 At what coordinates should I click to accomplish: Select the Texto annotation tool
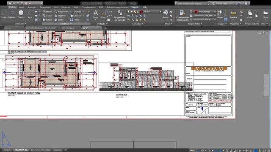pyautogui.click(x=96, y=14)
